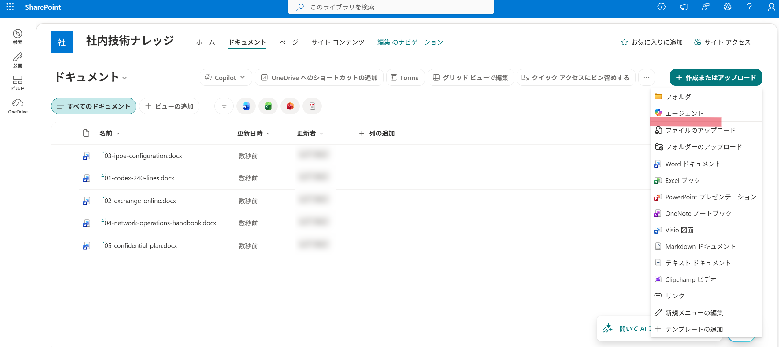Click the developer tools icon in header
Screen dimensions: 779x347
pyautogui.click(x=661, y=7)
